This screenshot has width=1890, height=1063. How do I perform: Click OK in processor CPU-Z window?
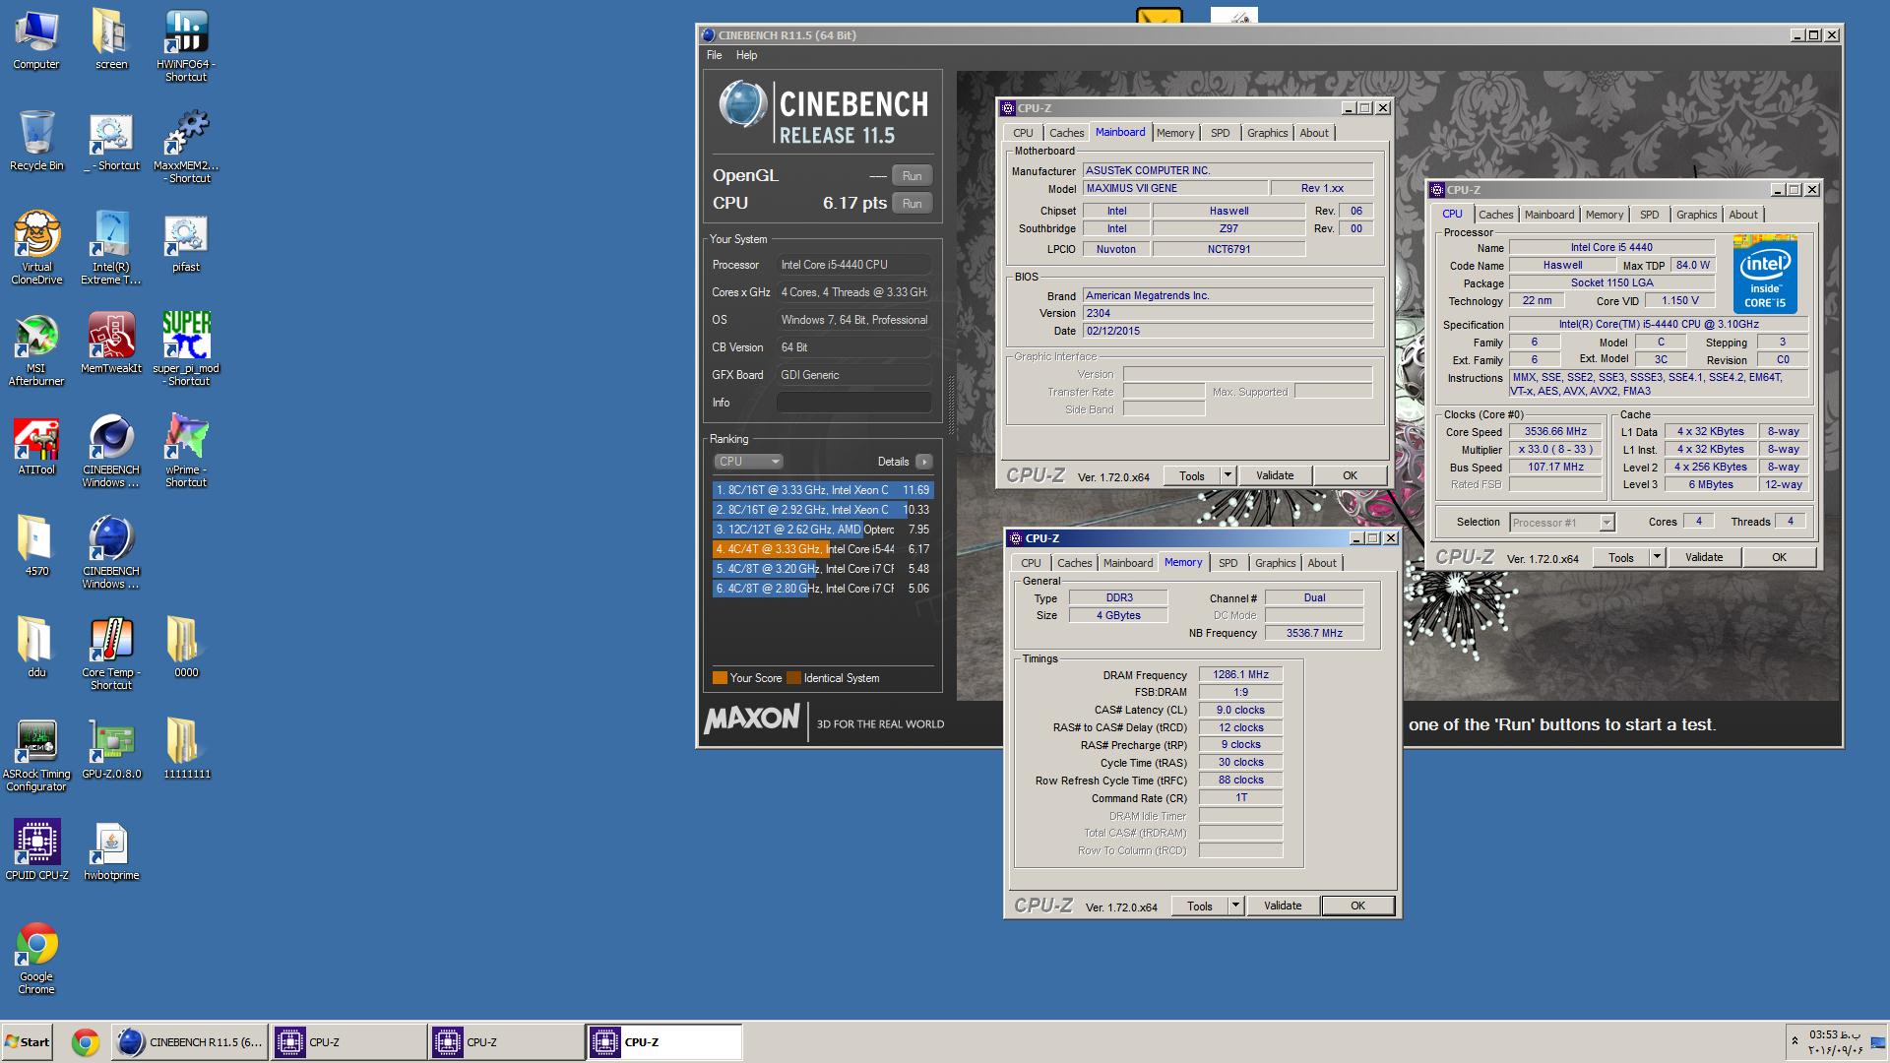click(x=1779, y=558)
